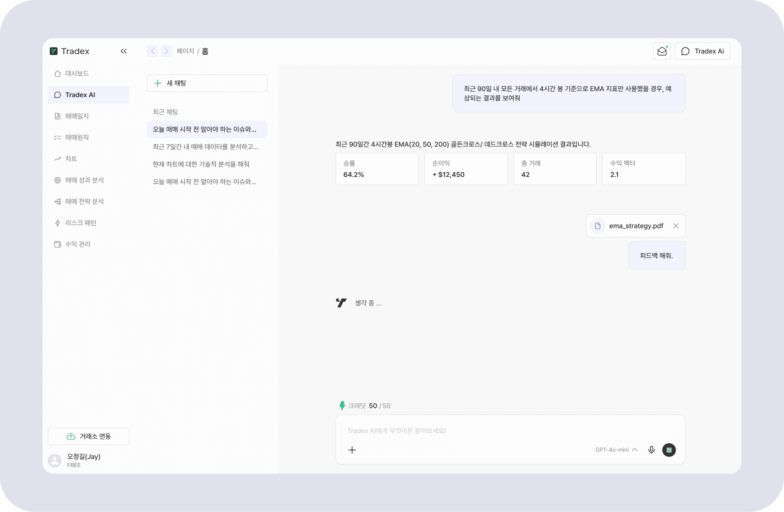
Task: Go back with the left arrow
Action: (153, 51)
